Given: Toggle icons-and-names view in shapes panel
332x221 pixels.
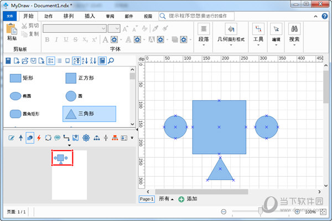Looking at the screenshot, I should coord(51,61).
